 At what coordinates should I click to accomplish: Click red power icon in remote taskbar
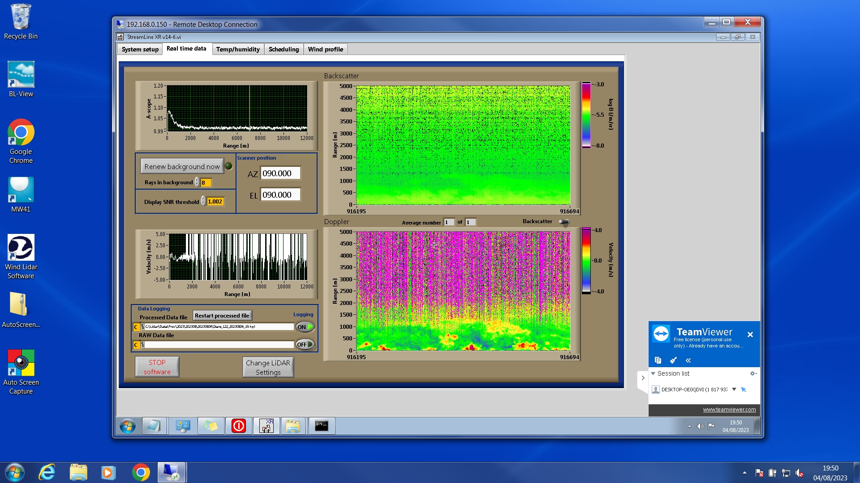[238, 426]
